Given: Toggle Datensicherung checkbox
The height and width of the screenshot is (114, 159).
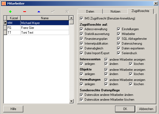Looking at the screenshot, I should 119,44.
